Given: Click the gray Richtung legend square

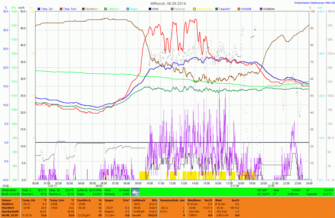Looking at the screenshot, I should click(x=172, y=9).
